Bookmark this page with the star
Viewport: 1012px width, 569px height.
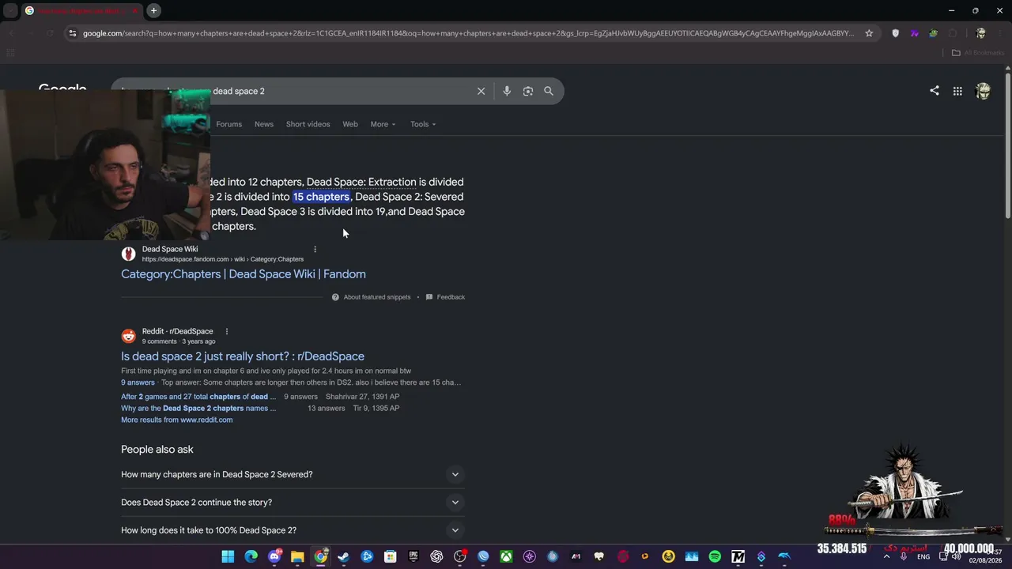point(869,33)
